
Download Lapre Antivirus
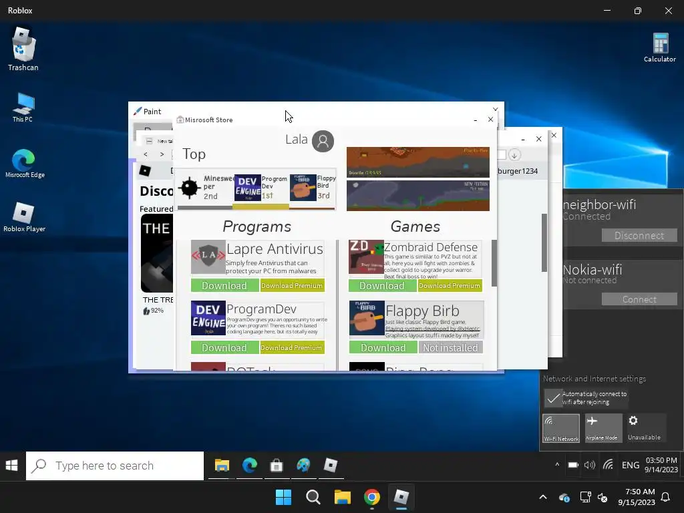click(224, 285)
